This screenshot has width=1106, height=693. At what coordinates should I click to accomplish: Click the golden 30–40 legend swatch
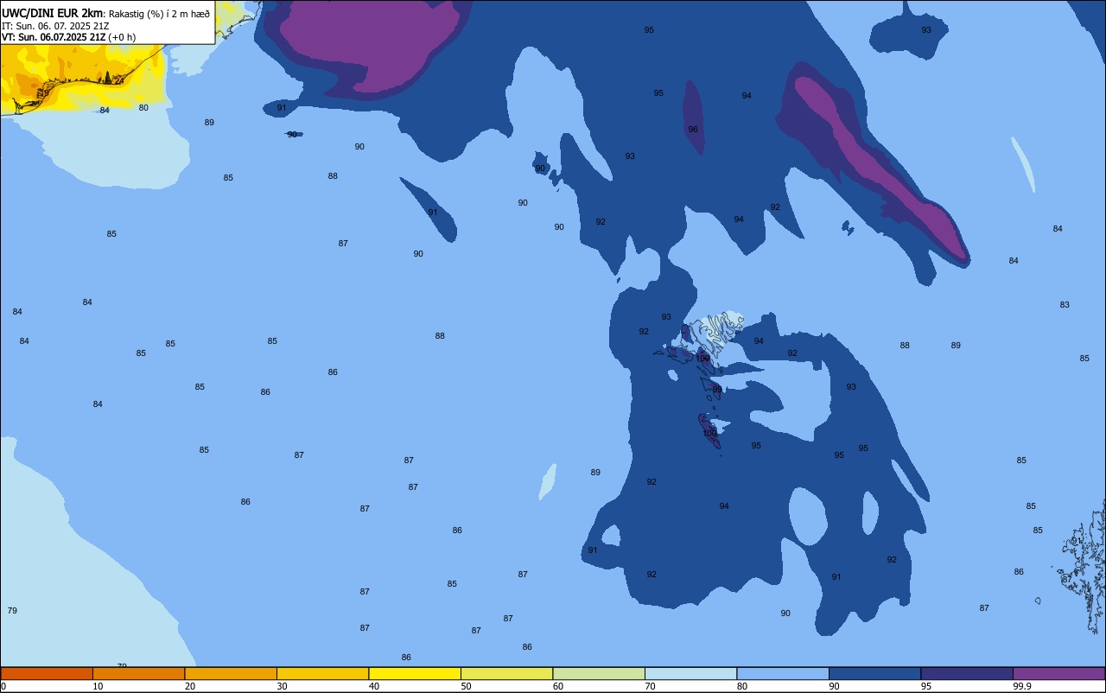(322, 673)
